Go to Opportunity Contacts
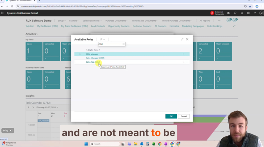This screenshot has width=264, height=147. tap(119, 26)
